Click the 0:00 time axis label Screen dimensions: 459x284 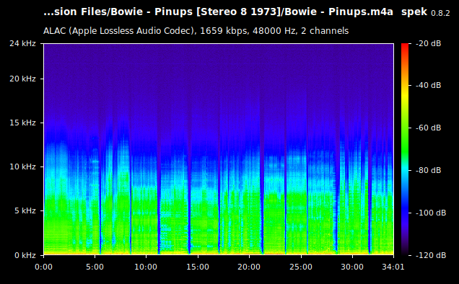coord(43,267)
